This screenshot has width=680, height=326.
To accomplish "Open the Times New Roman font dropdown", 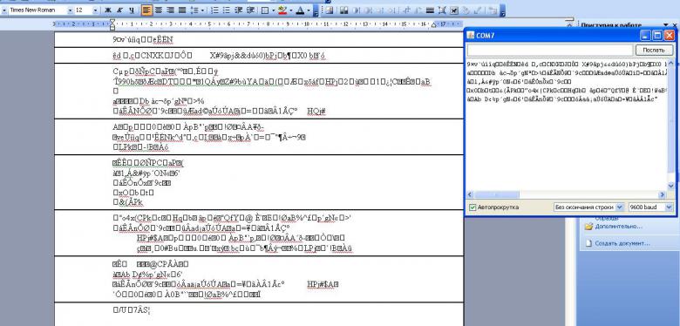I will [71, 10].
